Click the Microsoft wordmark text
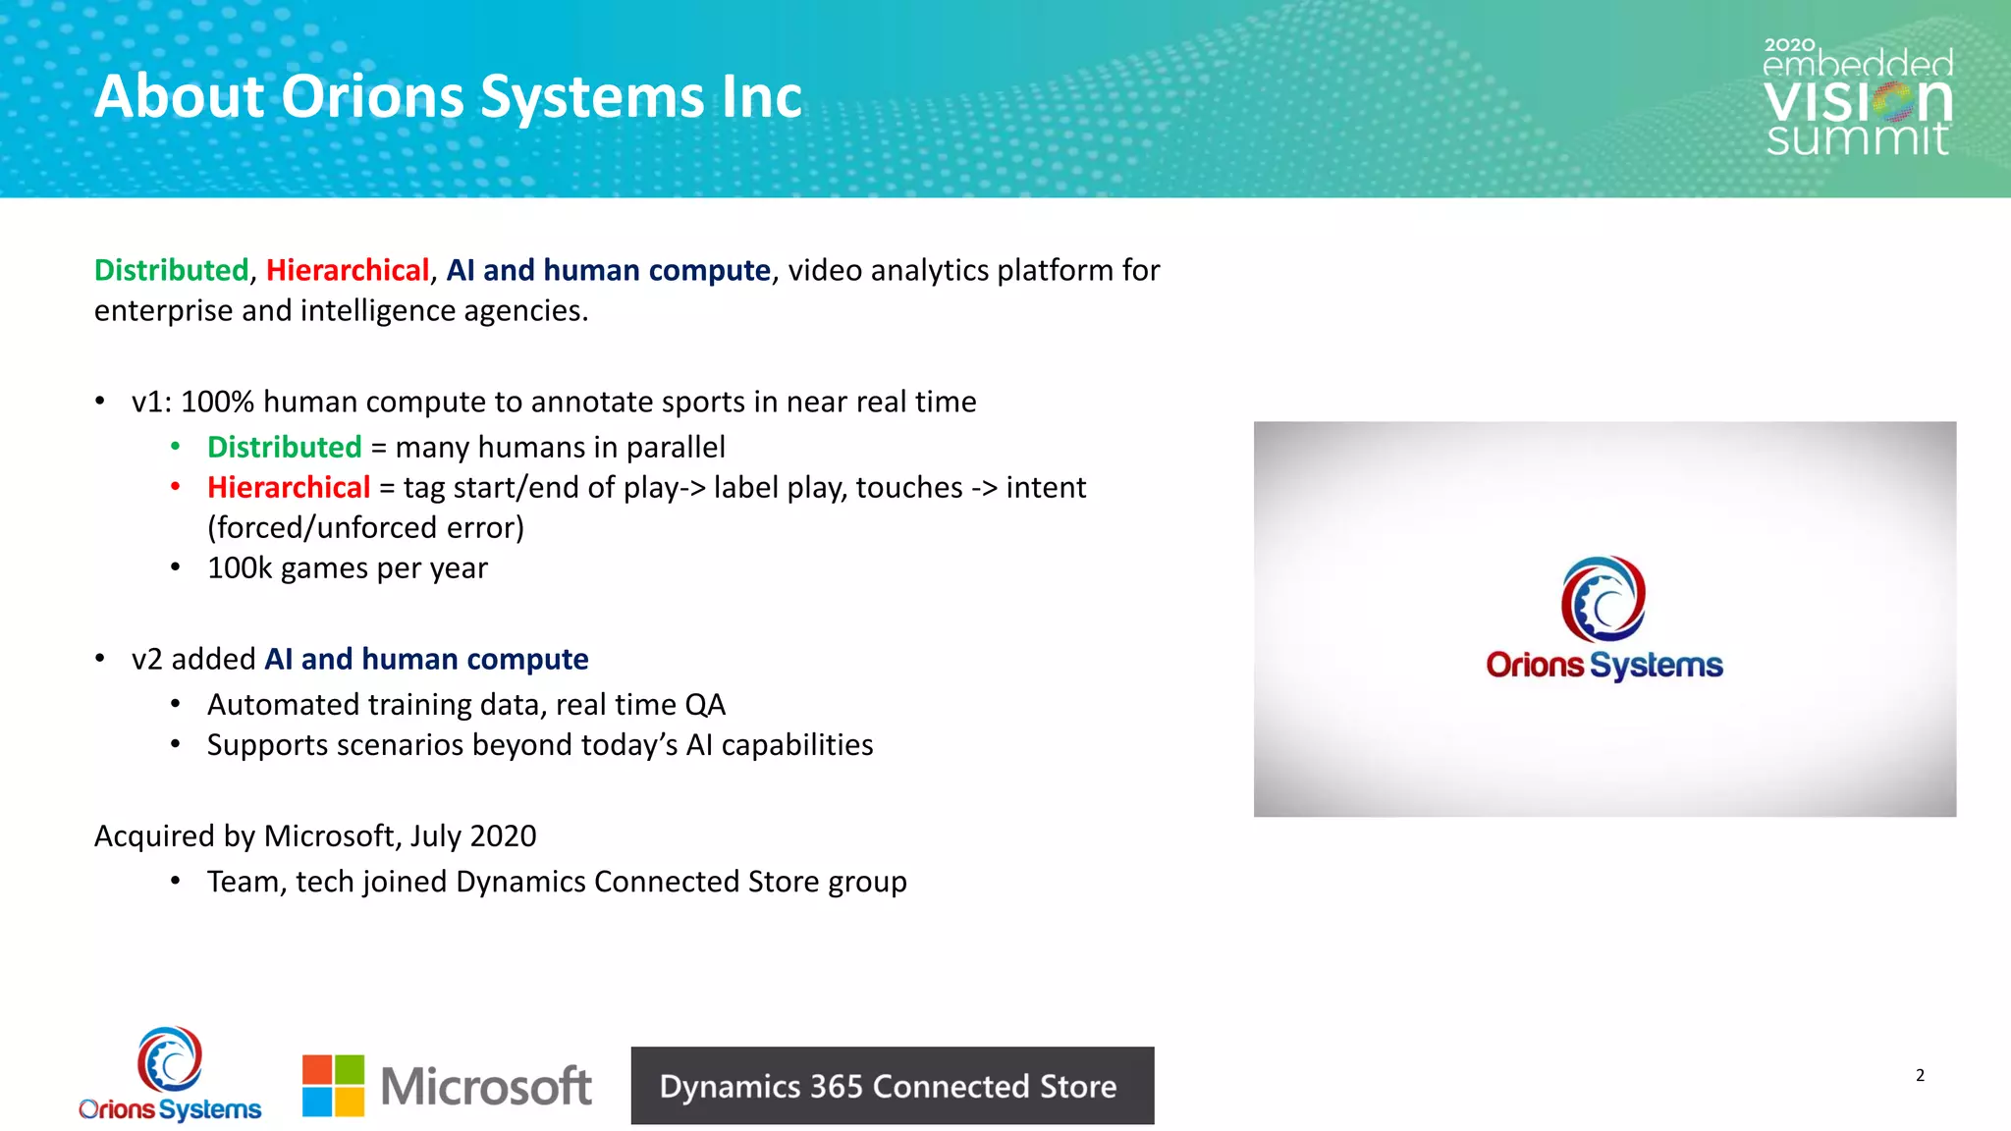This screenshot has height=1131, width=2011. click(486, 1087)
